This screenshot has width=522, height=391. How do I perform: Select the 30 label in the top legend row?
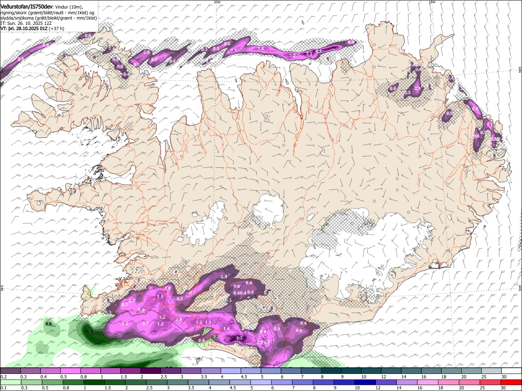[504, 377]
